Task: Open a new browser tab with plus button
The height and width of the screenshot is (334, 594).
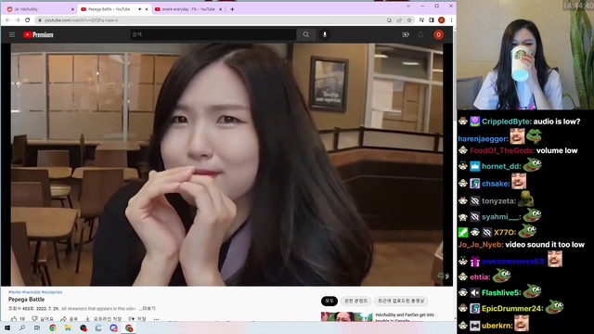Action: pos(232,9)
